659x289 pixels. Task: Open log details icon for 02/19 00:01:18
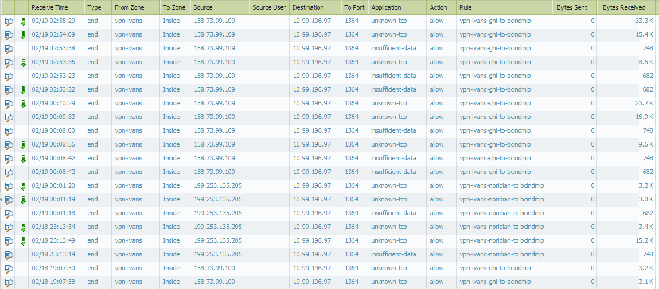[x=9, y=213]
